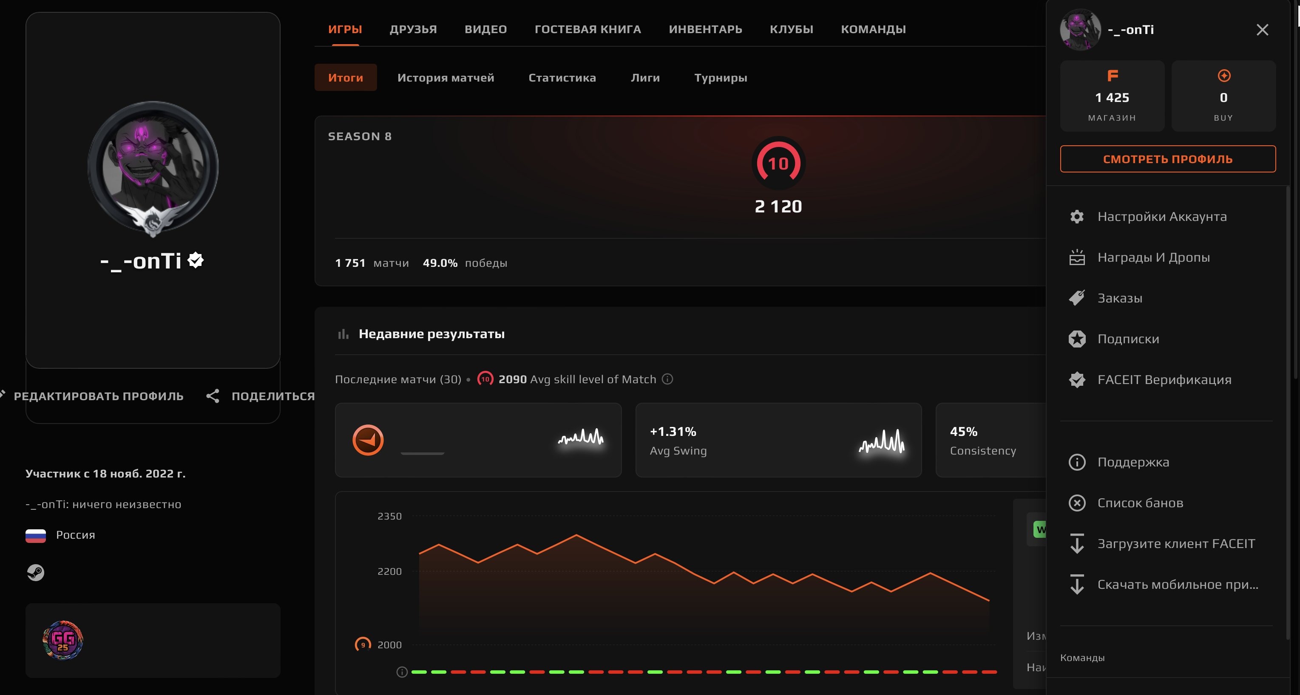
Task: Click the Настройки Аккаунта gear icon
Action: [1077, 216]
